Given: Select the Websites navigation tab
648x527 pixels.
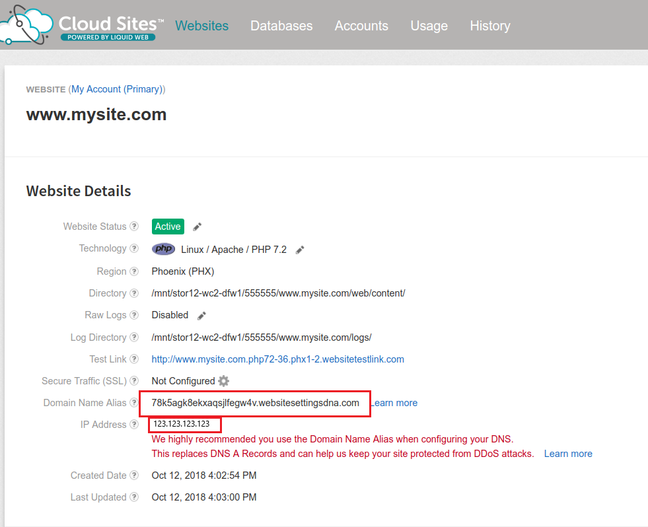Looking at the screenshot, I should tap(201, 26).
